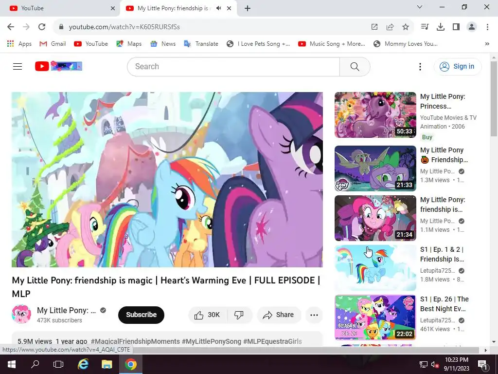
Task: Open Chrome three-dot menu
Action: click(x=487, y=27)
